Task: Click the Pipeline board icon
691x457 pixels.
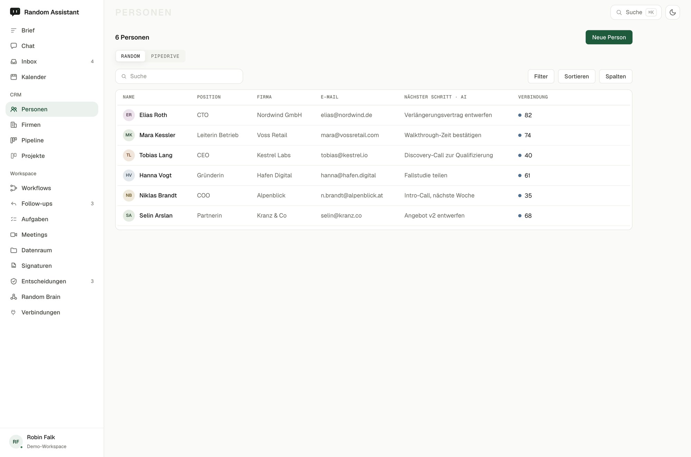Action: click(x=13, y=140)
